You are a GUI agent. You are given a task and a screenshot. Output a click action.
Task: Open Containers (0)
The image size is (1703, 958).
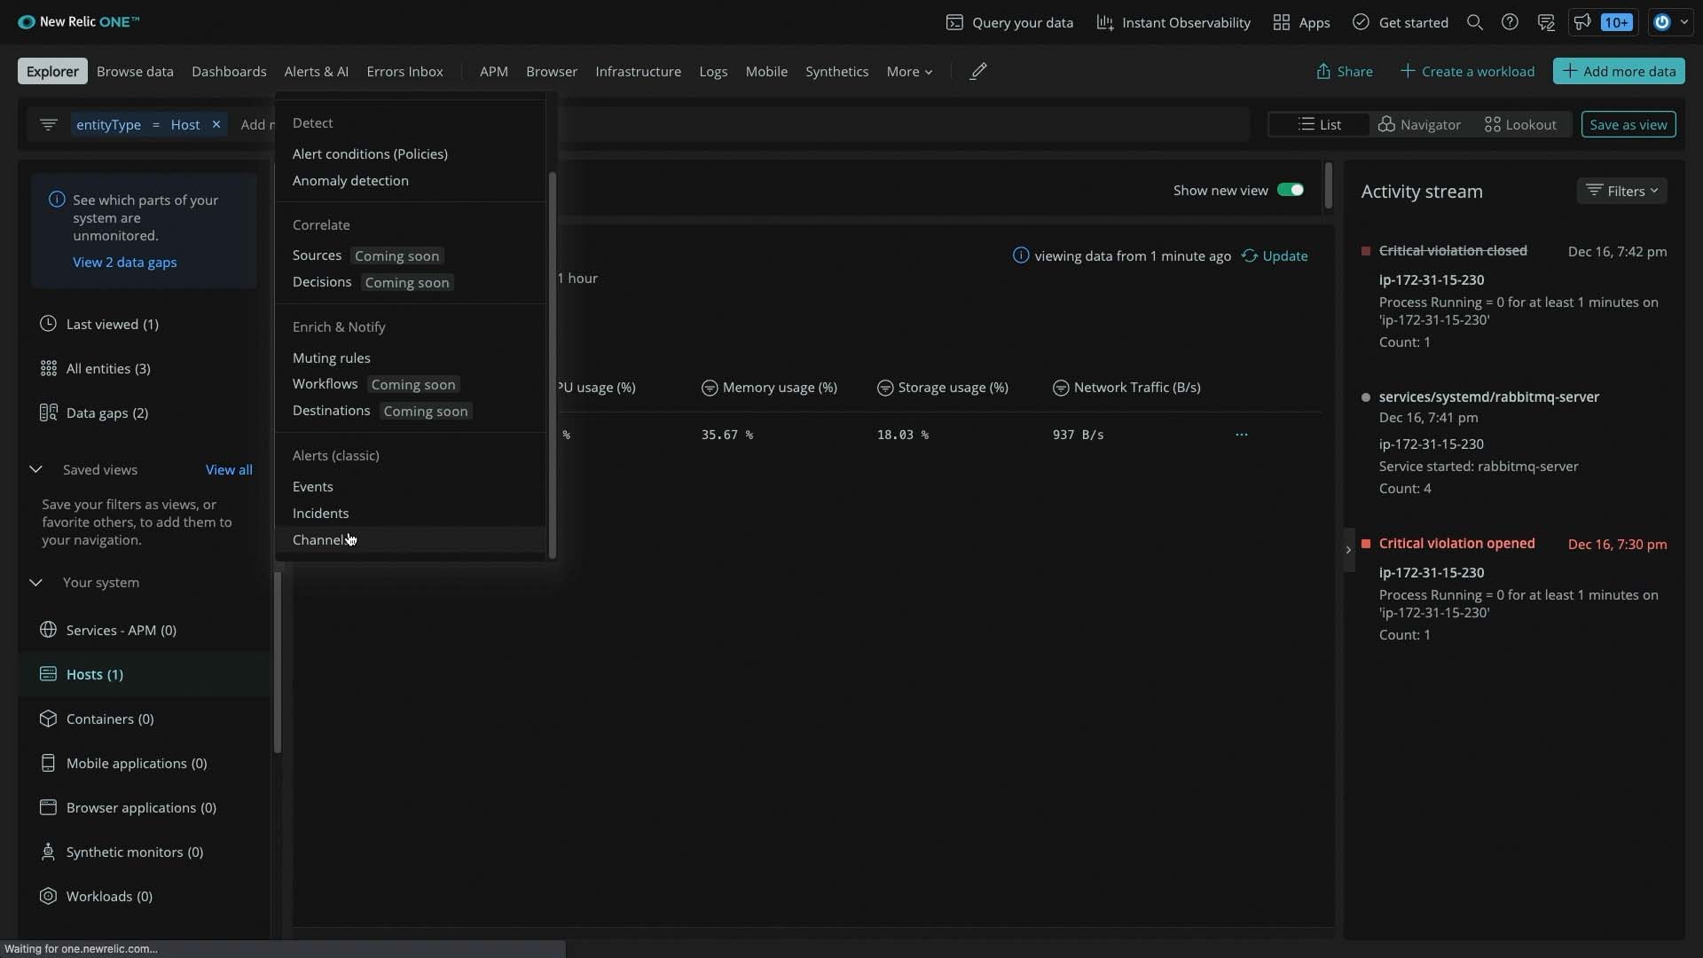click(110, 718)
